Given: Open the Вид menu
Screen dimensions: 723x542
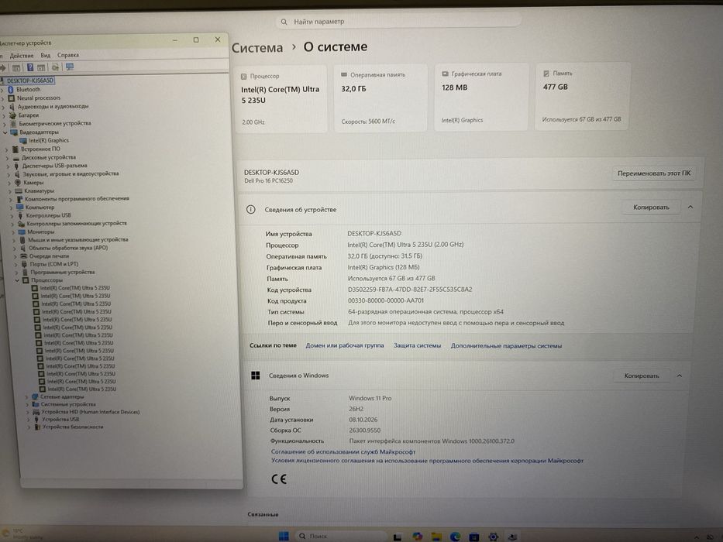Looking at the screenshot, I should tap(45, 55).
